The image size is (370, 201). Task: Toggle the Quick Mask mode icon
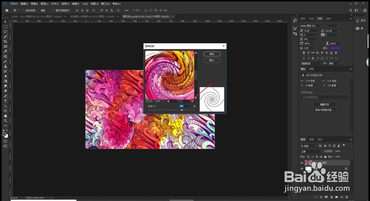pos(5,141)
